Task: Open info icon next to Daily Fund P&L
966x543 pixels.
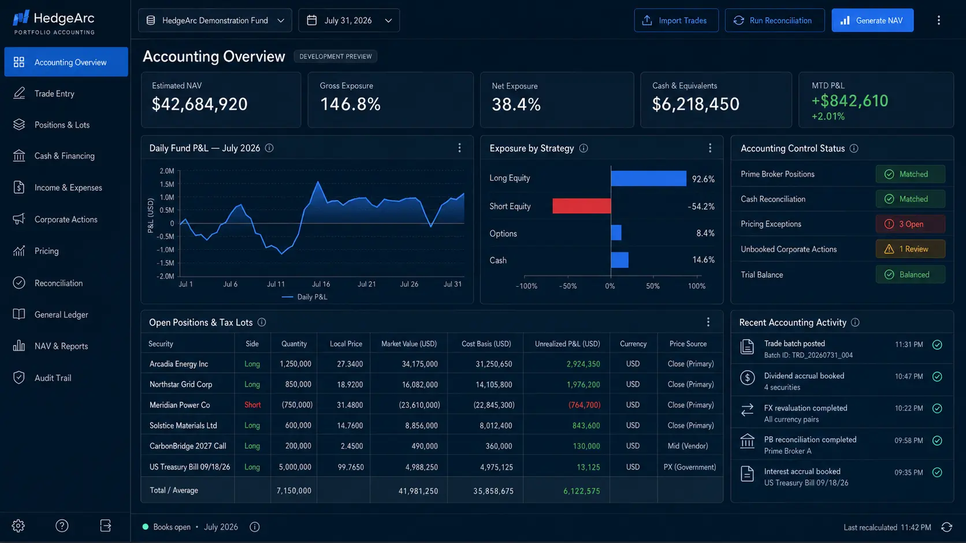Action: click(x=269, y=148)
